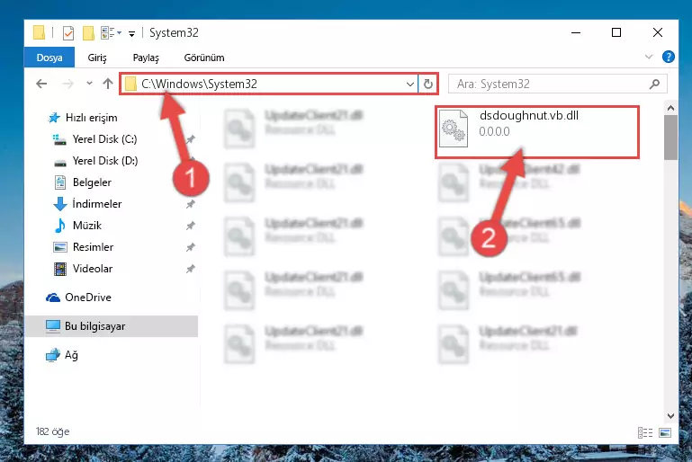692x462 pixels.
Task: Click the scrollbar down arrow
Action: point(670,416)
